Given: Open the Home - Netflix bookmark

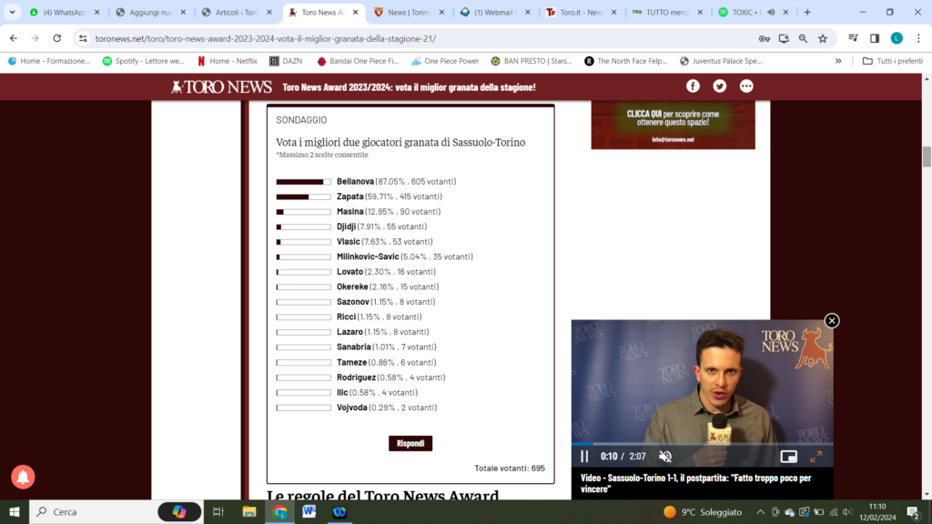Looking at the screenshot, I should [x=227, y=61].
